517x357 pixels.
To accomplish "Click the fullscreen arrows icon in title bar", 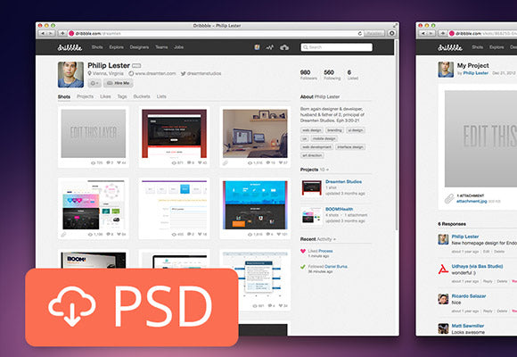I will [x=395, y=25].
